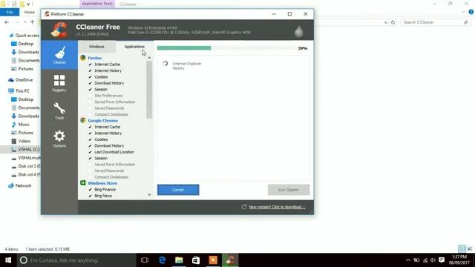Open Windows Store from the taskbar

pyautogui.click(x=196, y=260)
